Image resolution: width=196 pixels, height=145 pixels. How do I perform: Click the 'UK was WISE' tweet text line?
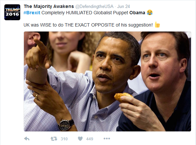point(88,25)
